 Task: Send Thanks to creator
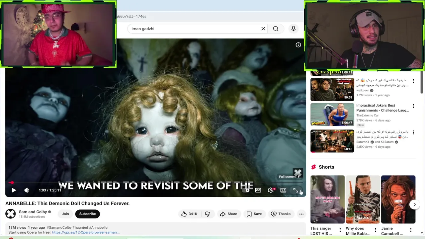click(x=281, y=214)
